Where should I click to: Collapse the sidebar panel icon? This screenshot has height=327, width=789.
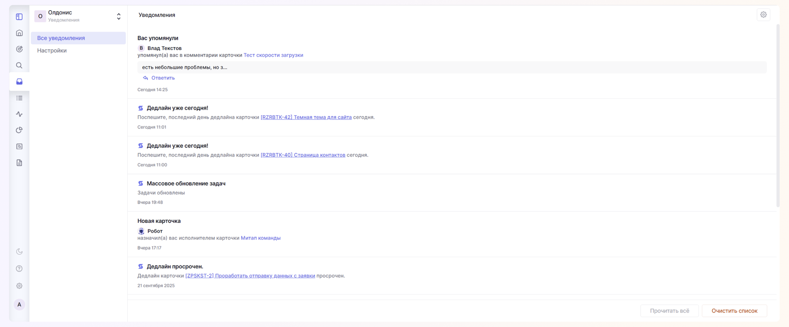[x=19, y=17]
